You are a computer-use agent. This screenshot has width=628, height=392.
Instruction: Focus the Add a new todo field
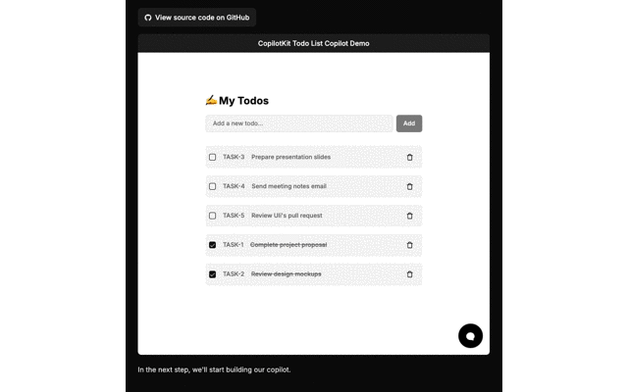pos(298,123)
